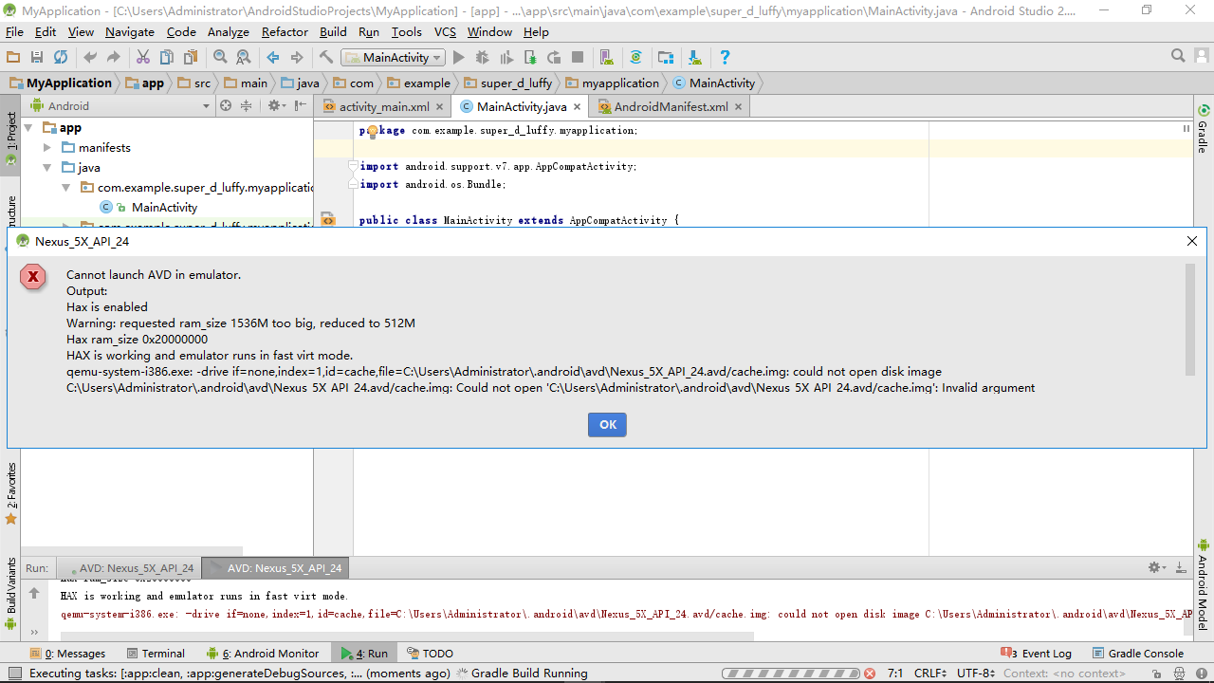Screen dimensions: 1214x683
Task: Open the Run panel gear settings
Action: 1157,567
